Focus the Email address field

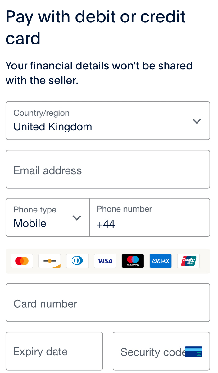coord(108,169)
